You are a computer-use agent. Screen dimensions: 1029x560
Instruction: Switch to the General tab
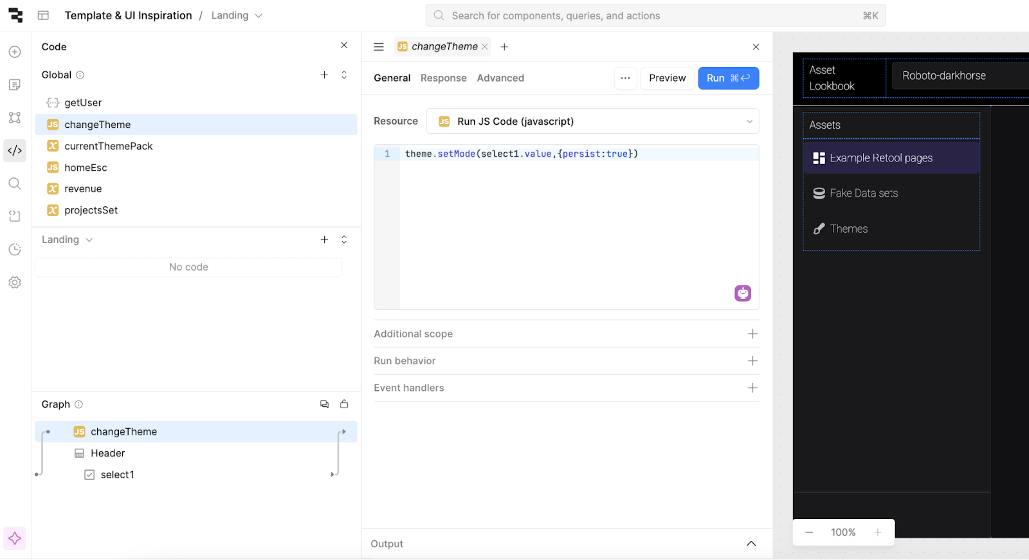[x=392, y=78]
